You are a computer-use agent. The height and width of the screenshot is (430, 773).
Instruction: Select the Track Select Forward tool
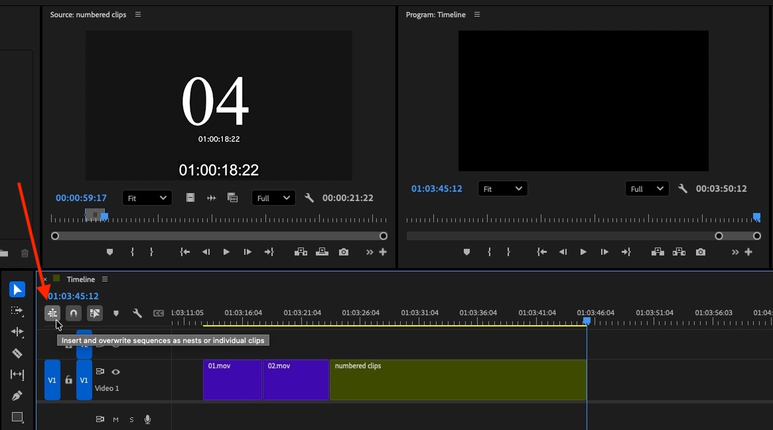(17, 311)
